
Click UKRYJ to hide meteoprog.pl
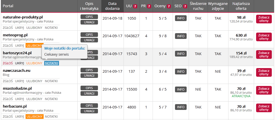click(x=19, y=46)
